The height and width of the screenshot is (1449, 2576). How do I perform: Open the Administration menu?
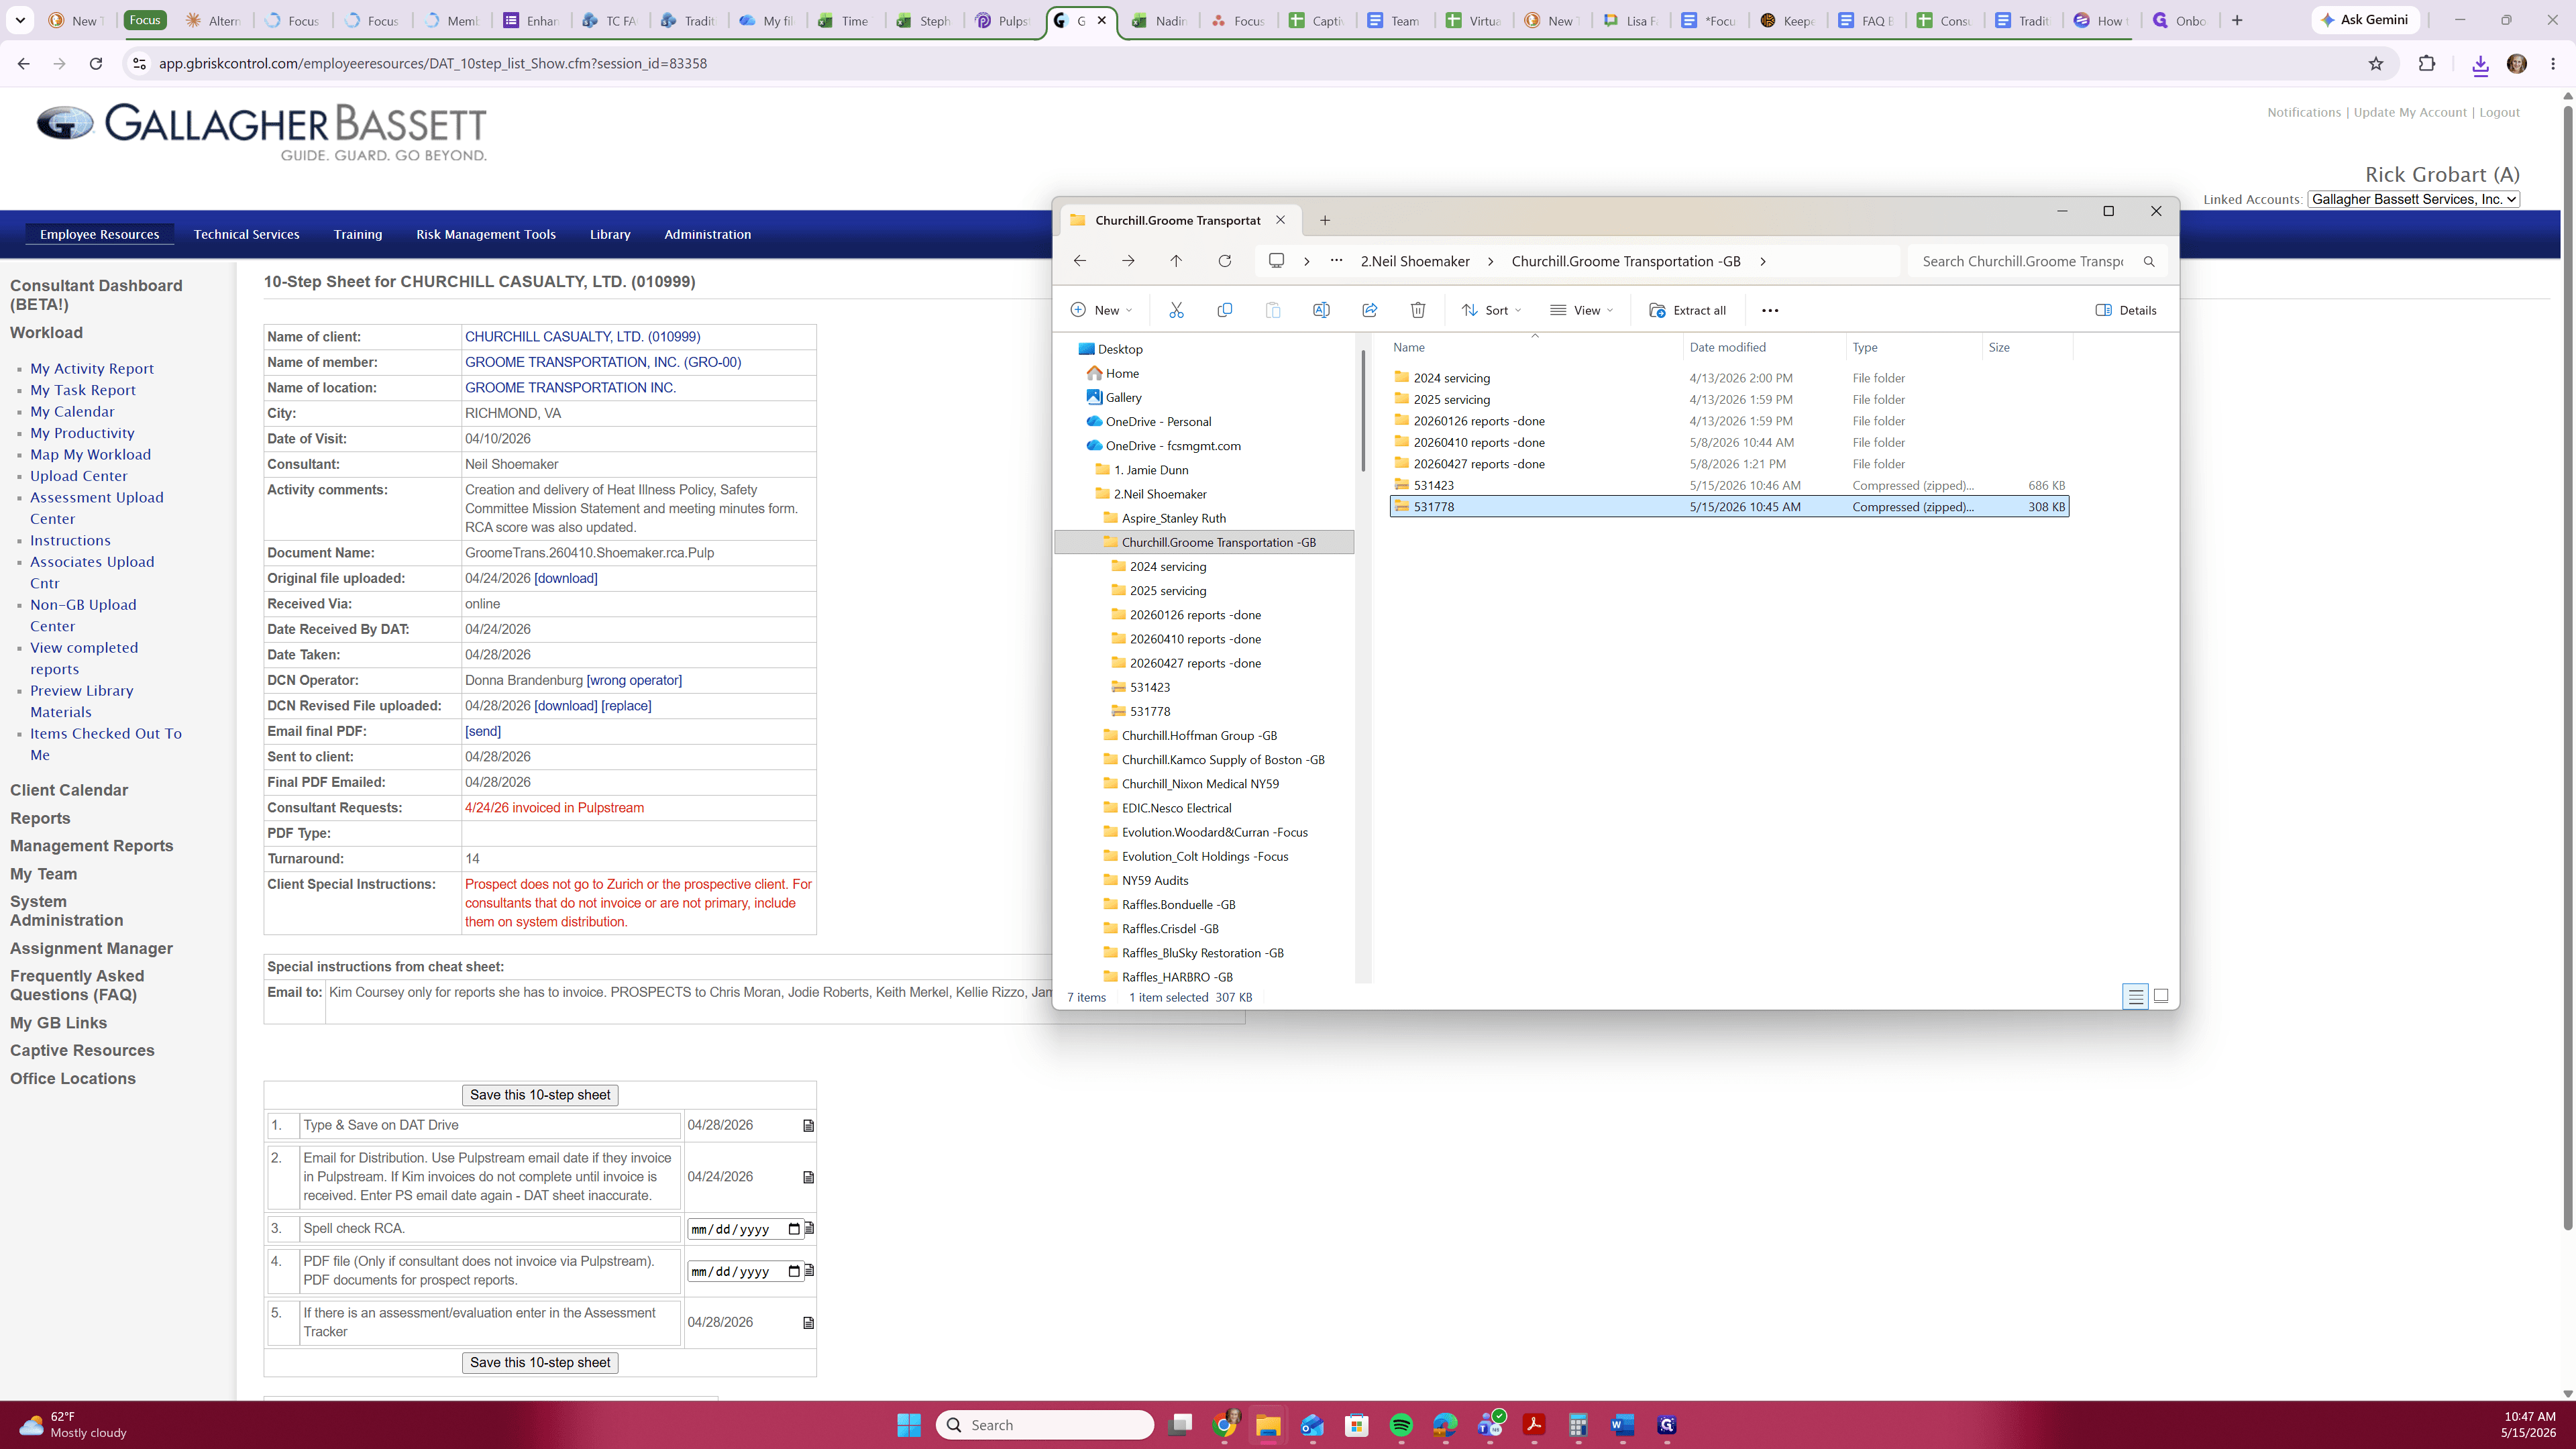(707, 234)
